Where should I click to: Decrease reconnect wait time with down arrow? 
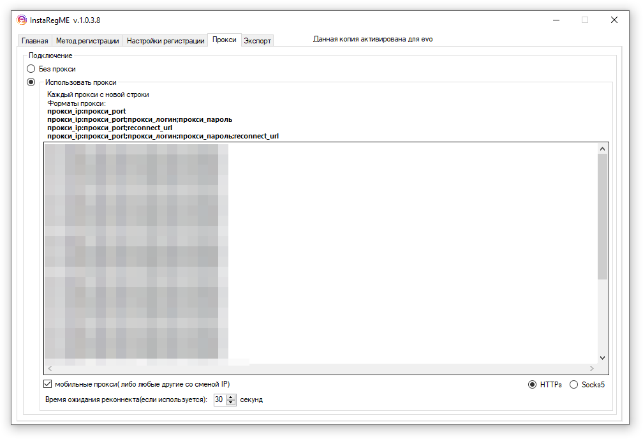[x=232, y=402]
